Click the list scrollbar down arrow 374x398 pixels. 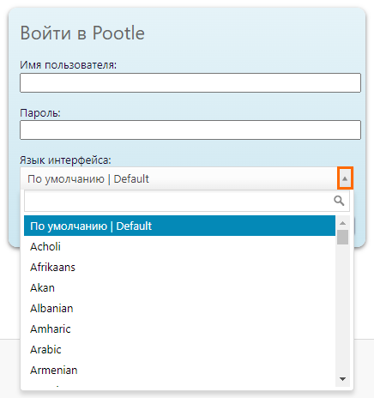pyautogui.click(x=342, y=379)
